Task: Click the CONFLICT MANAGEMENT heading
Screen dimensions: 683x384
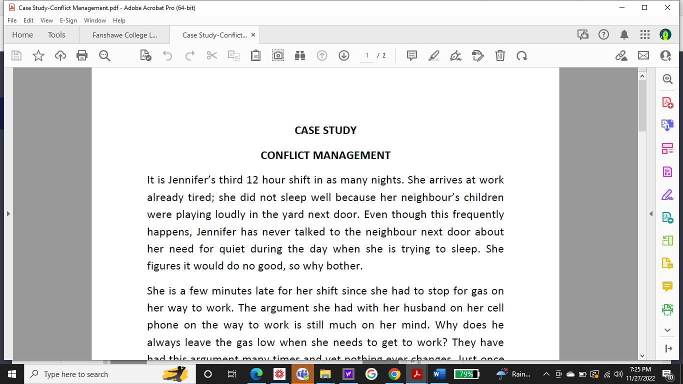Action: (x=325, y=155)
